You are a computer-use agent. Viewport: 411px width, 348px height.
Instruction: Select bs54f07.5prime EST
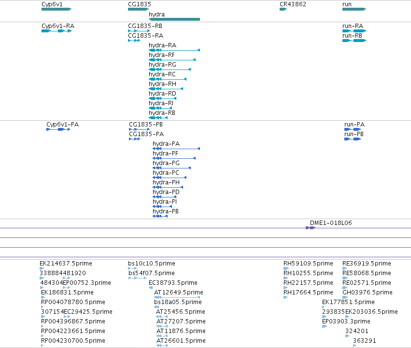click(137, 278)
